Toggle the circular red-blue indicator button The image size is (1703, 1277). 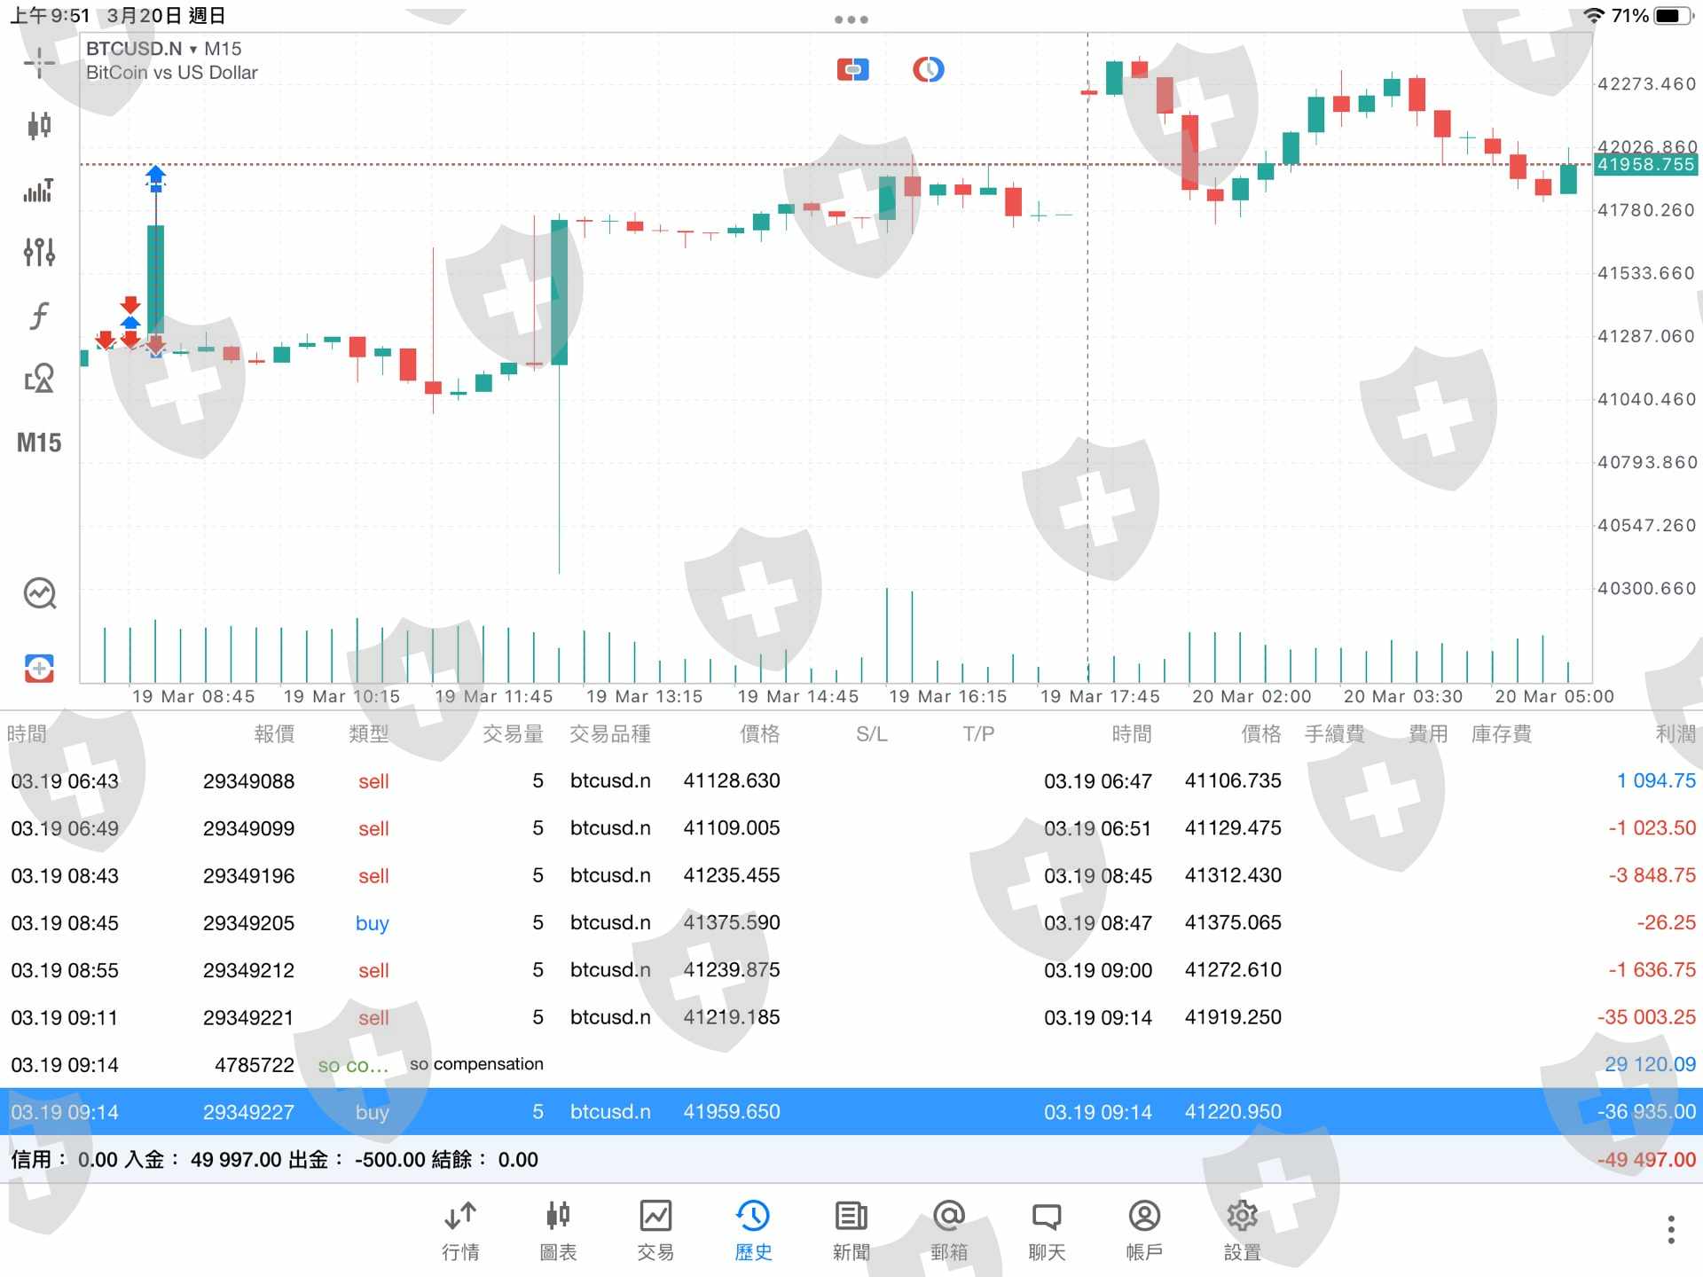point(928,69)
